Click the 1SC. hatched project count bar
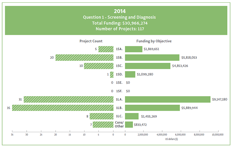 [x=99, y=66]
